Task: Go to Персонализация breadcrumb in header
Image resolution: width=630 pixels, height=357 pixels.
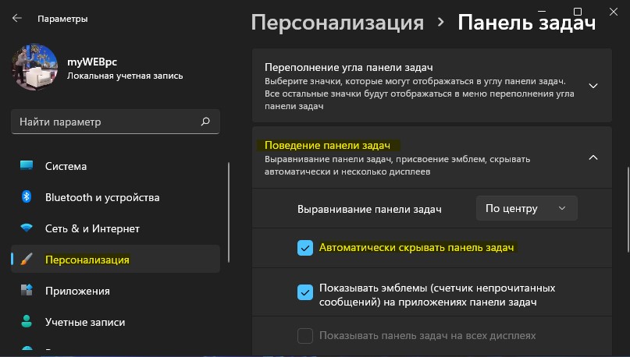Action: coord(337,22)
